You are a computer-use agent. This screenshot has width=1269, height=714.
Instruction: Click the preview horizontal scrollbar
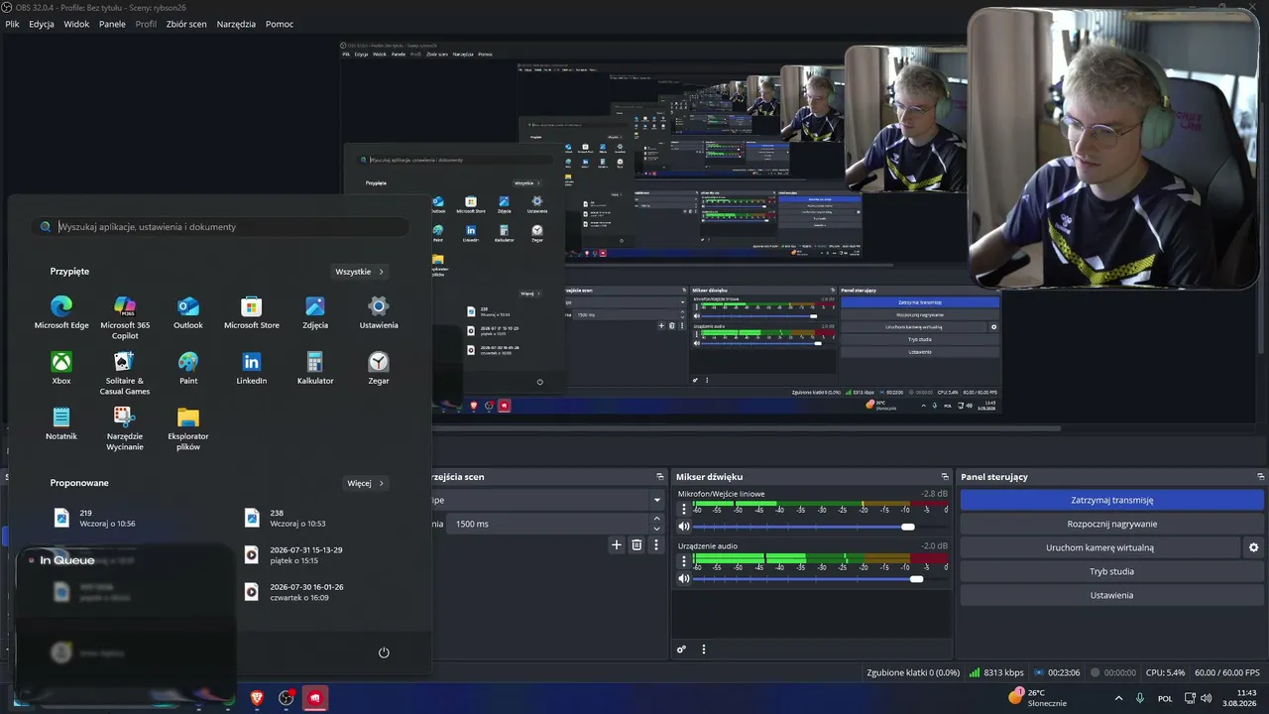pyautogui.click(x=749, y=428)
